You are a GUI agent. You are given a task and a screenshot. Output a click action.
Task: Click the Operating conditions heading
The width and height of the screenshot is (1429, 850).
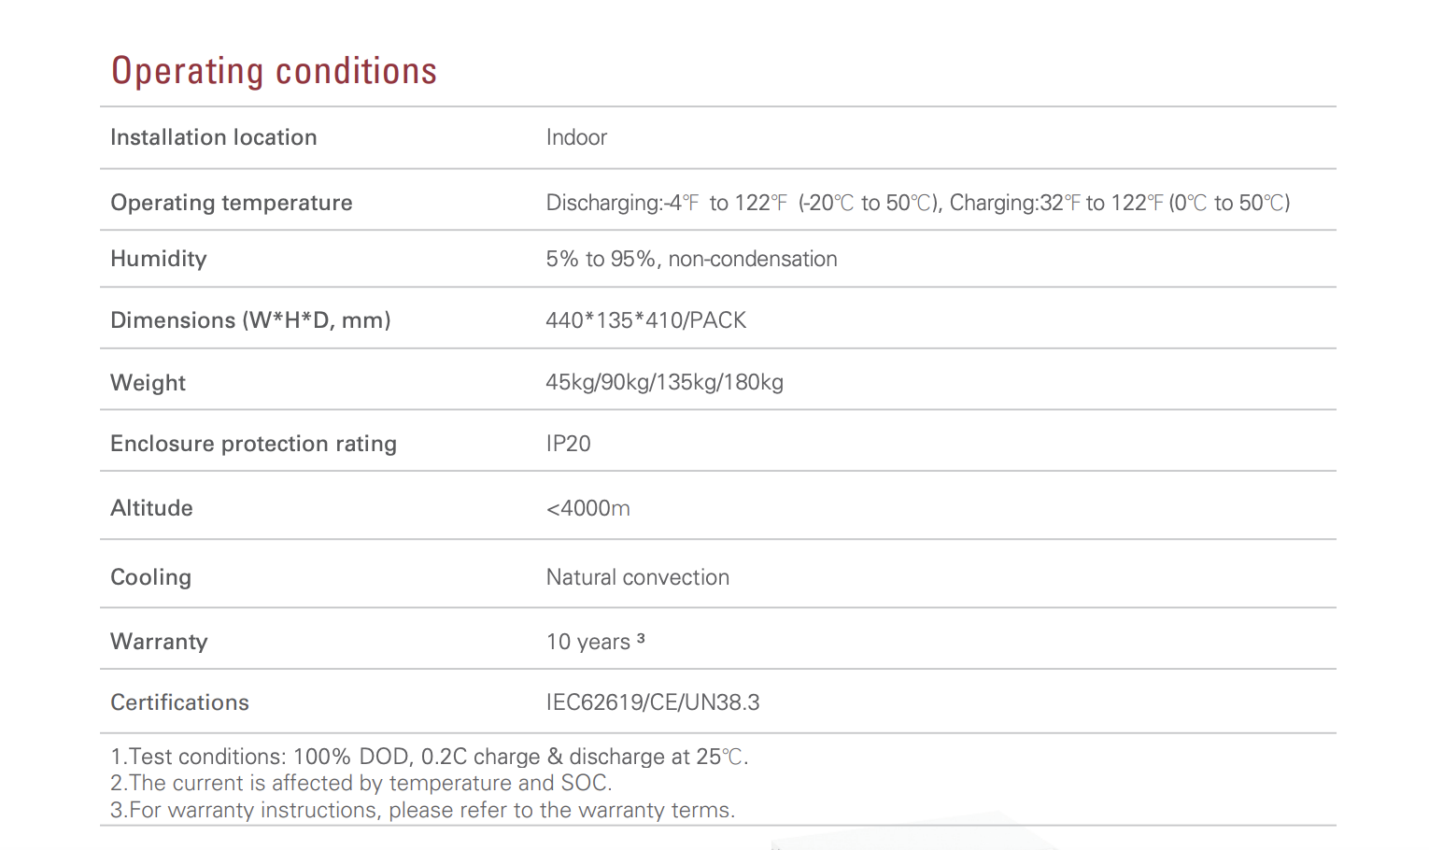click(274, 71)
